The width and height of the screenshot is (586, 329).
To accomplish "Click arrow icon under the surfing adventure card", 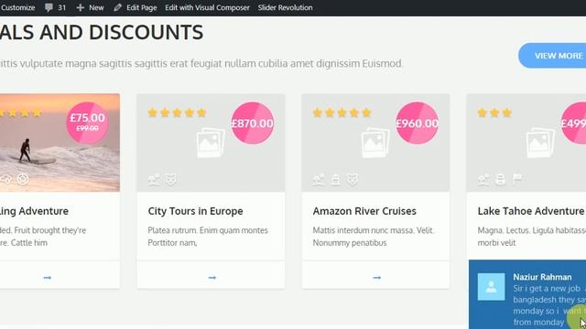I will (47, 278).
